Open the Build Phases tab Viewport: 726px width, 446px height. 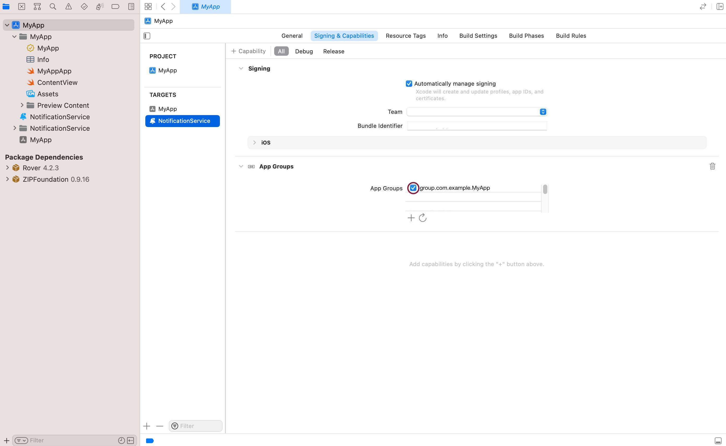coord(526,36)
